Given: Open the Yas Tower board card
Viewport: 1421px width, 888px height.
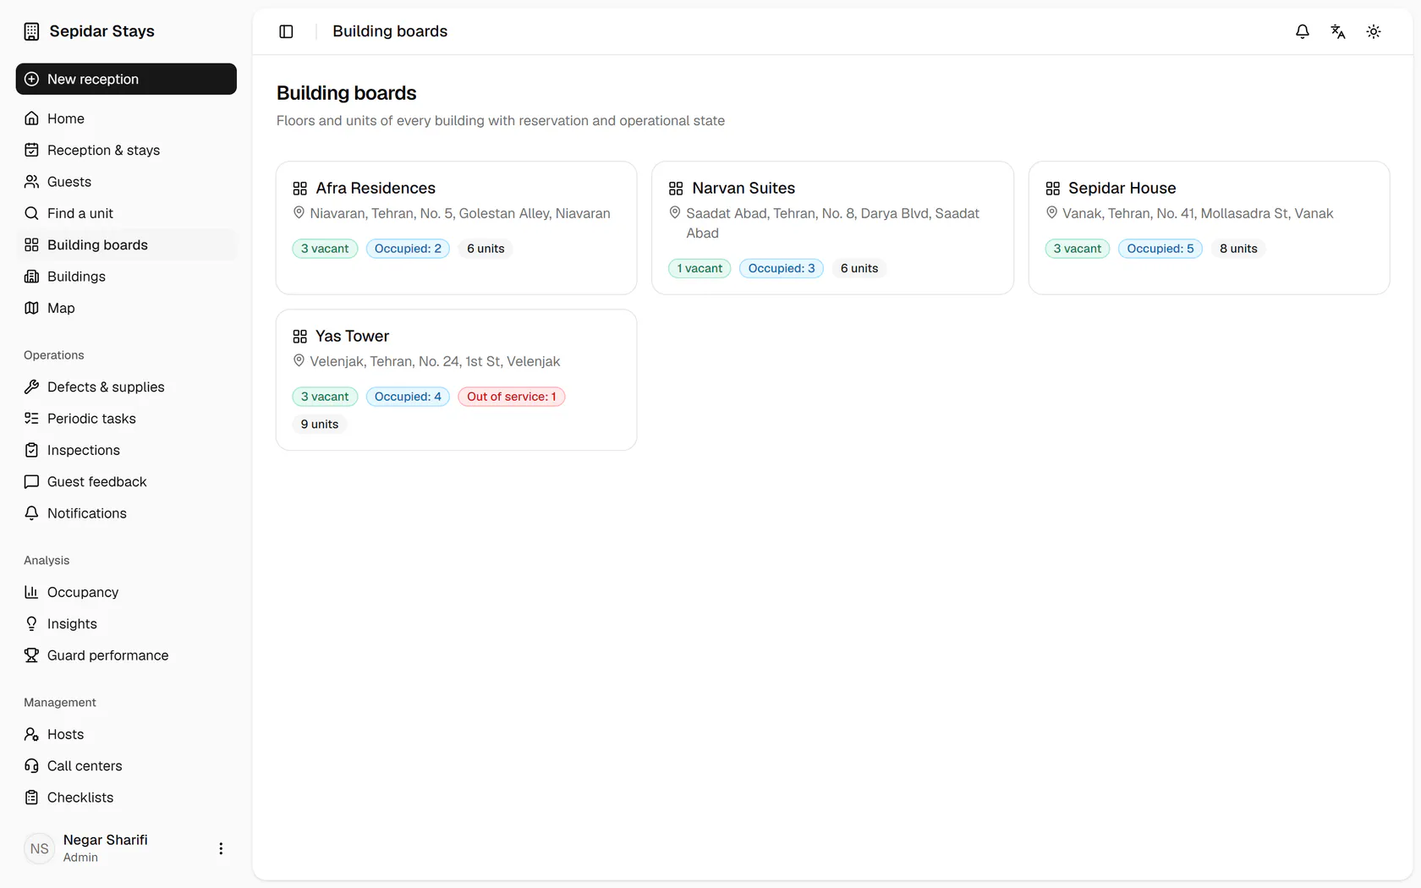Looking at the screenshot, I should click(456, 380).
